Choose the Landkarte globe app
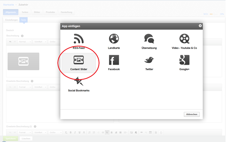This screenshot has width=227, height=142. pyautogui.click(x=114, y=42)
